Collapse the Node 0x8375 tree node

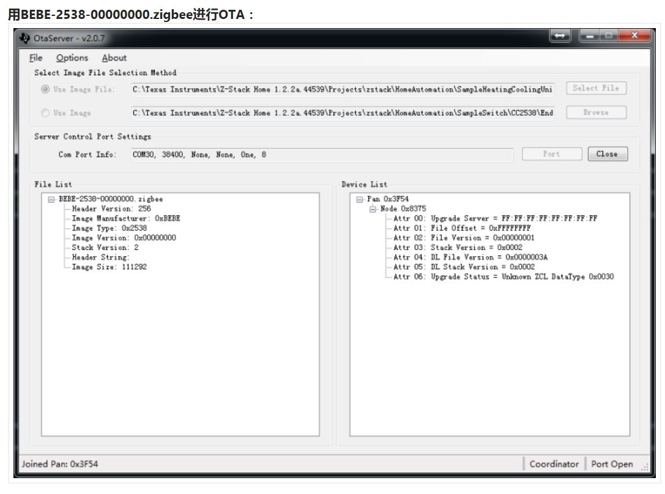coord(373,209)
